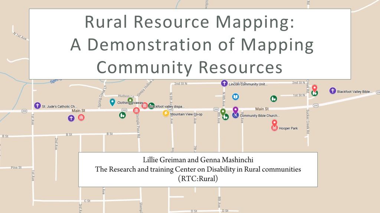
Task: Click the red pin above Hooper Park icon
Action: [x=274, y=123]
